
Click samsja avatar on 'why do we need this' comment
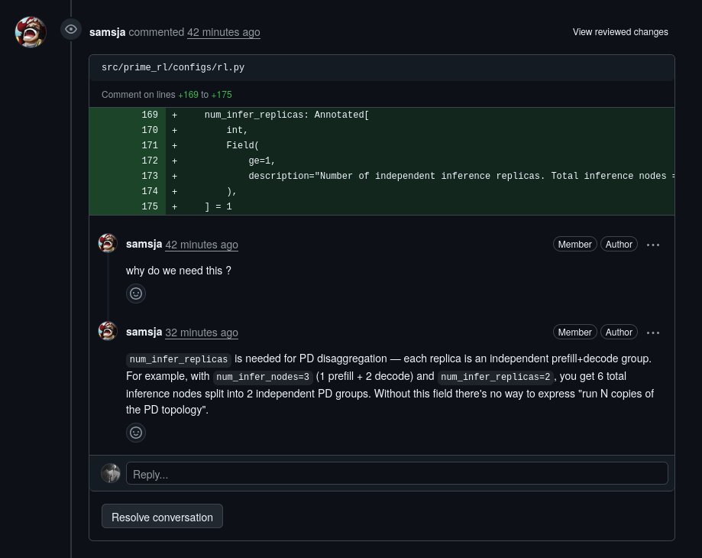point(108,243)
